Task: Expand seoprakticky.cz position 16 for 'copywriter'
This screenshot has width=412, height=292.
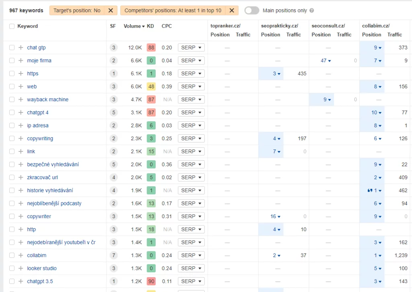Action: [x=275, y=216]
